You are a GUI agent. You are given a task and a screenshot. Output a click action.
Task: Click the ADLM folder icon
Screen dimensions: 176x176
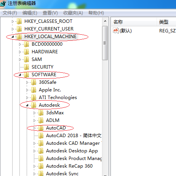tap(41, 120)
